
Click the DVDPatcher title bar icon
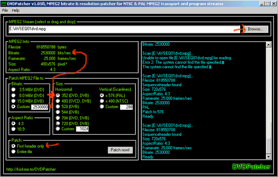click(3, 3)
